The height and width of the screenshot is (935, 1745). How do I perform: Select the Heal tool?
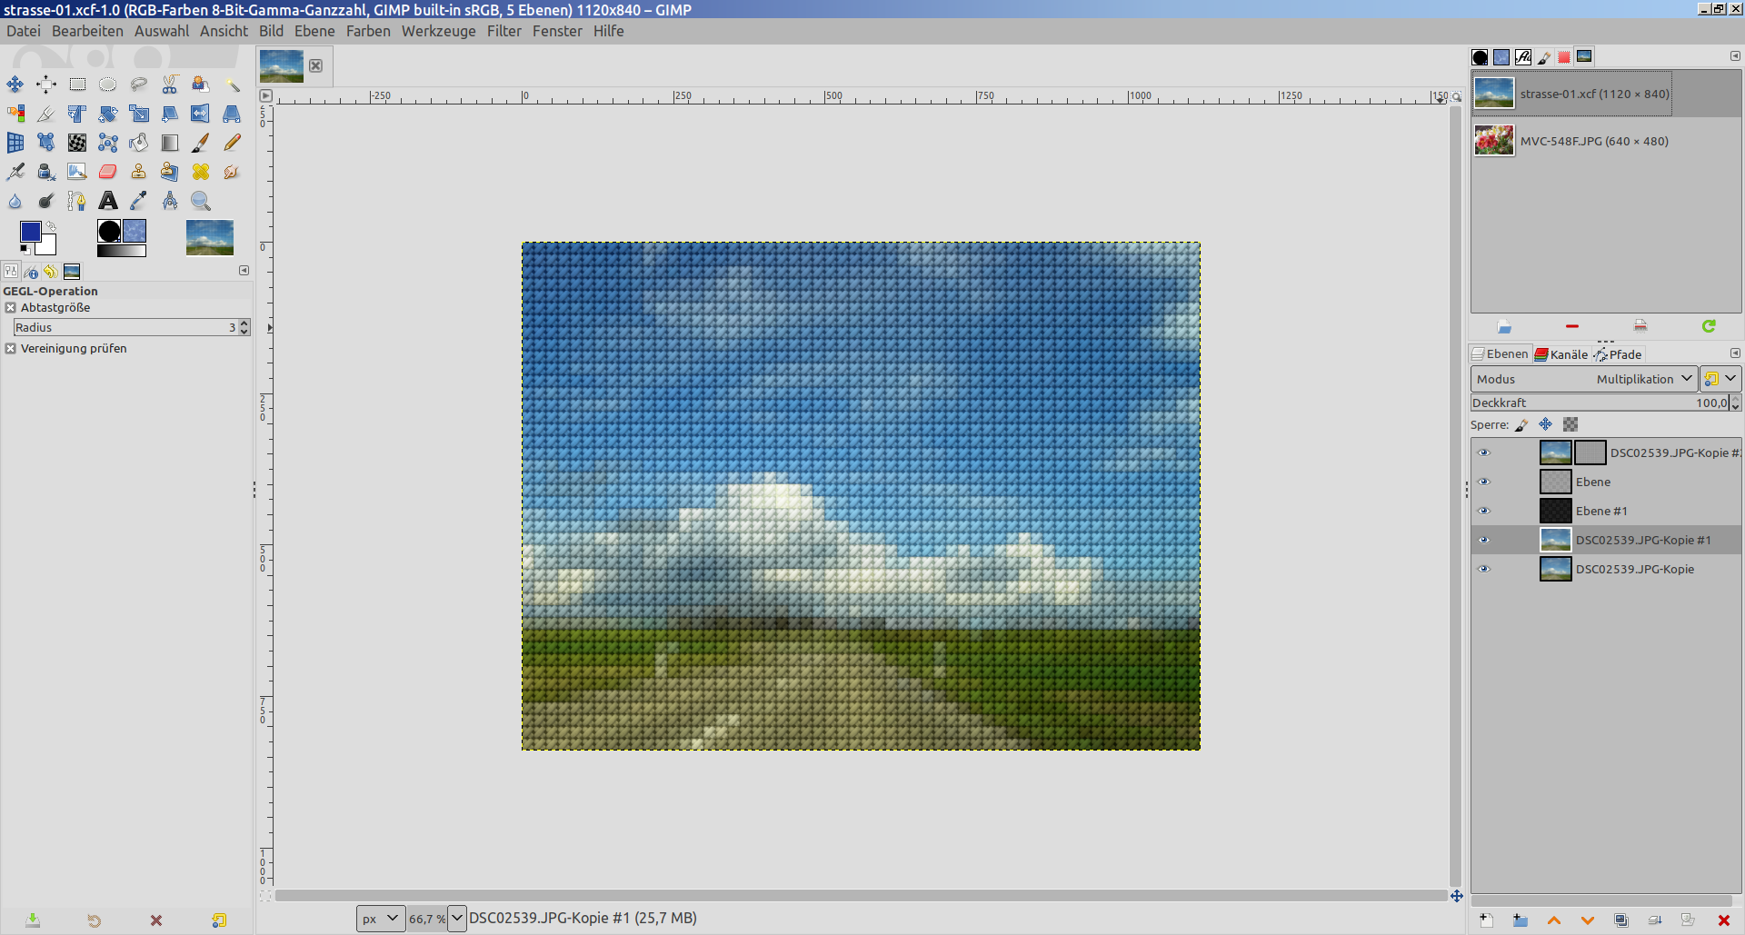(x=201, y=172)
